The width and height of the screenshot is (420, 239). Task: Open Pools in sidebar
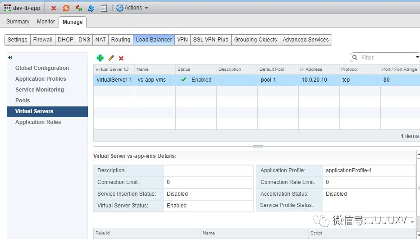point(23,101)
